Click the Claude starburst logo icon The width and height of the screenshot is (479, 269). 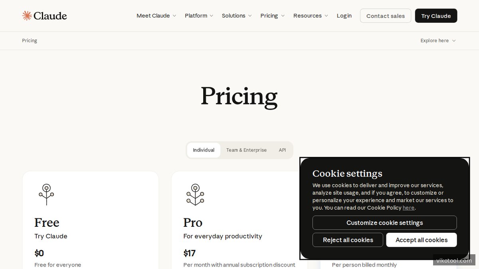[27, 16]
